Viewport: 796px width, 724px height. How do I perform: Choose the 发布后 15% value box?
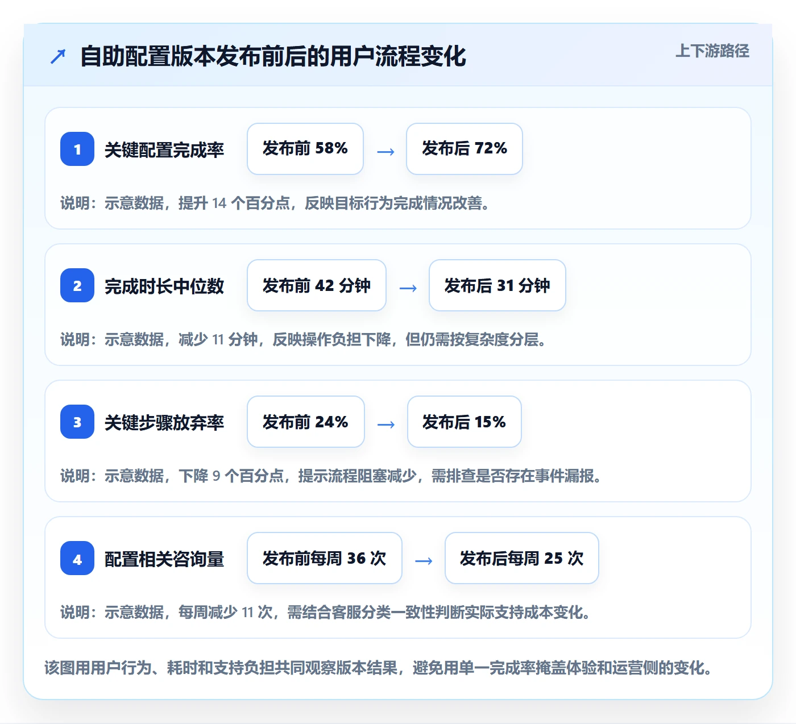point(465,422)
